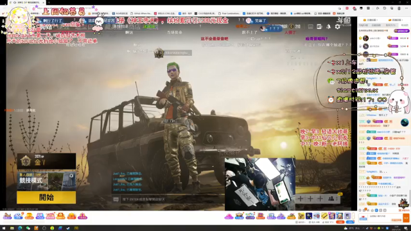Open the in-game settings gear icon
The height and width of the screenshot is (231, 411).
pos(338,27)
